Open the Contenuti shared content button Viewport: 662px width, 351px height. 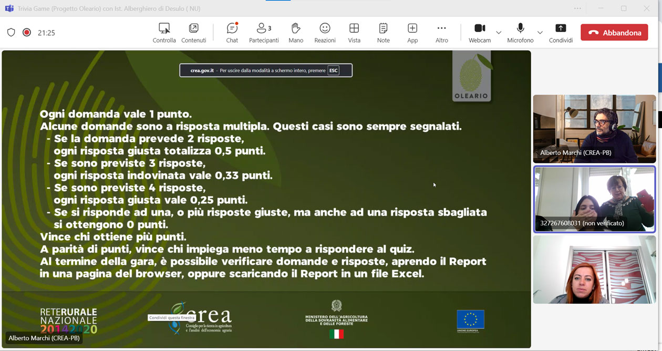[x=193, y=33]
